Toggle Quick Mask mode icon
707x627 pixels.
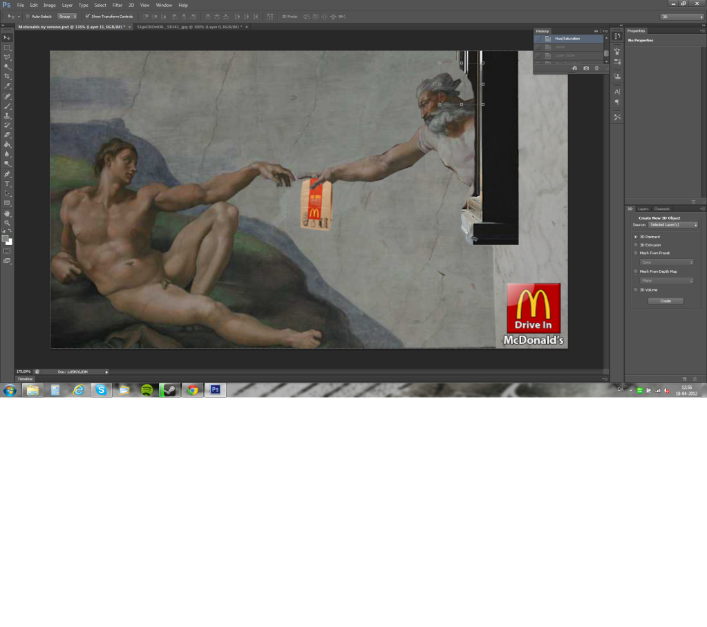coord(7,251)
